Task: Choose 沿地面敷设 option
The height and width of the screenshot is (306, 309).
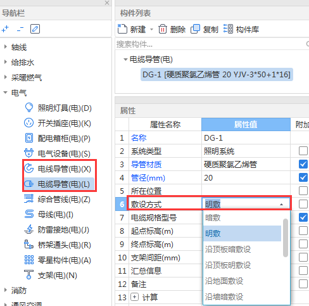Action: [242, 281]
